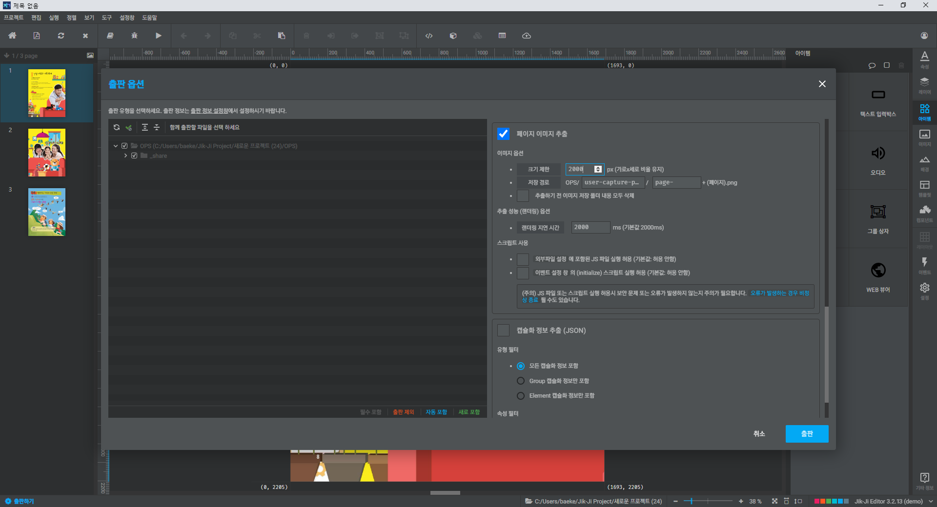This screenshot has height=507, width=937.
Task: Click the refresh icon in the file list panel
Action: (x=117, y=127)
